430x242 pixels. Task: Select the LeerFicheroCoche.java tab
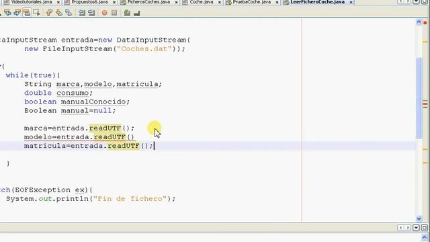(317, 2)
